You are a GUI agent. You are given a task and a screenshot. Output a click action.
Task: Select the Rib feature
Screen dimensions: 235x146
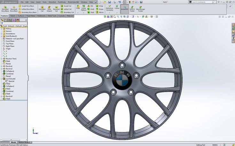pyautogui.click(x=90, y=6)
